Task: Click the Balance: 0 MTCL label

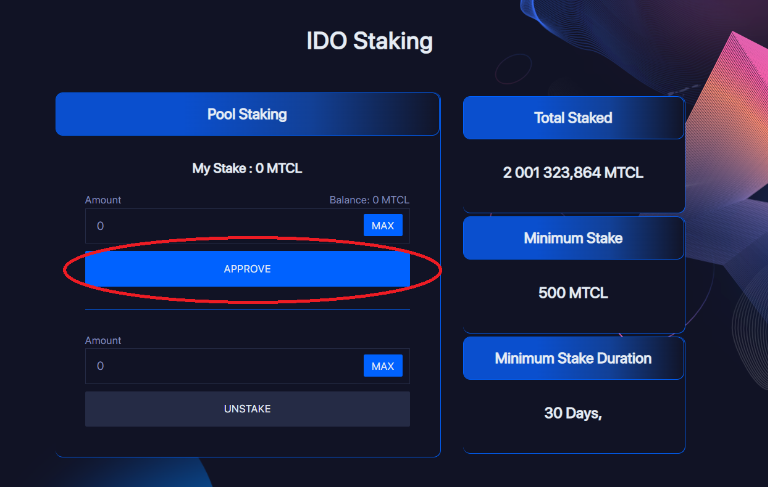Action: click(x=369, y=200)
